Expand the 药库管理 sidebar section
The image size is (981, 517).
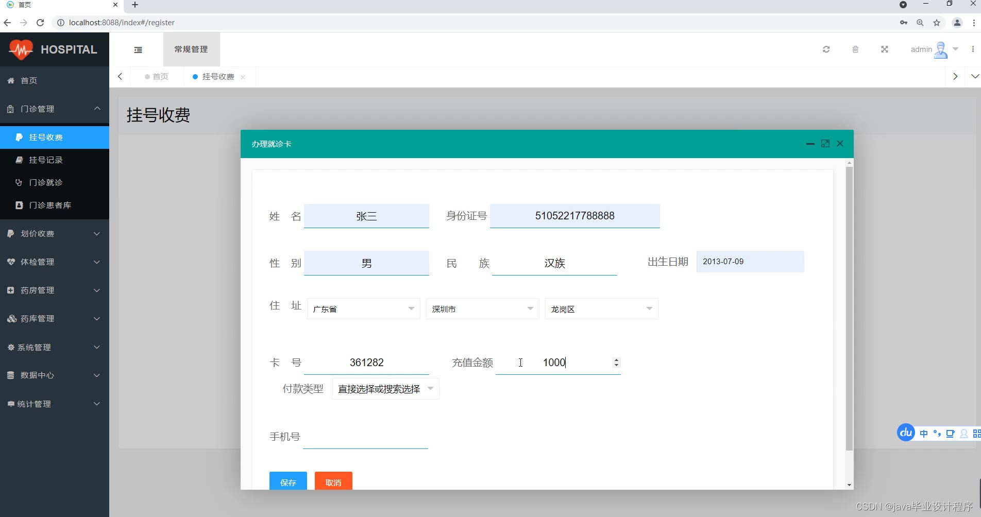pos(55,319)
